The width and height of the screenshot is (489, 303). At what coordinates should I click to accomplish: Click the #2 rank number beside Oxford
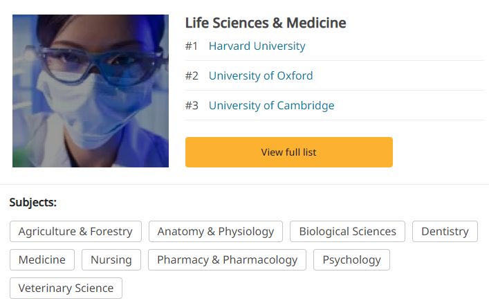192,76
